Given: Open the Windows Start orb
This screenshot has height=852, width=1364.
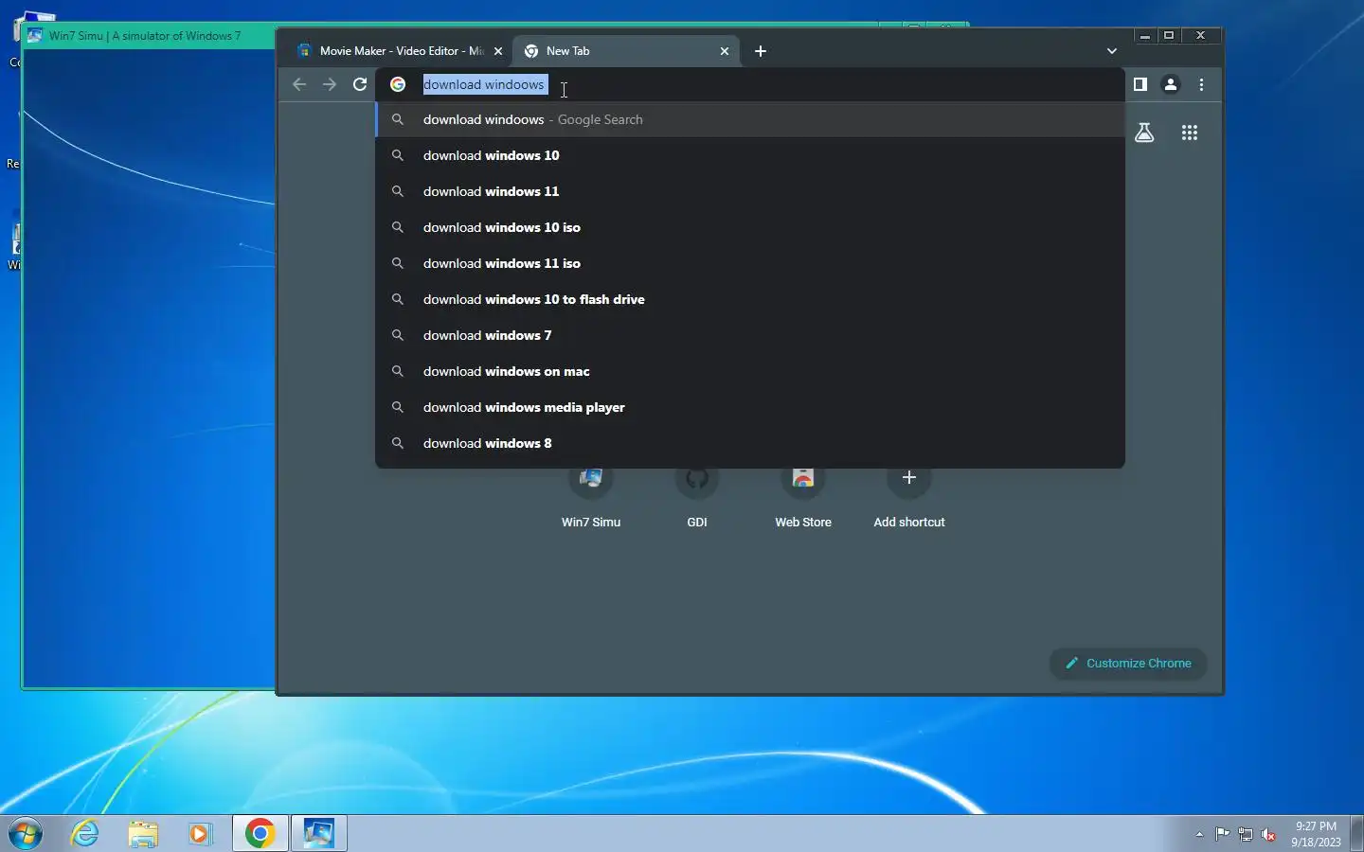Looking at the screenshot, I should pos(26,834).
